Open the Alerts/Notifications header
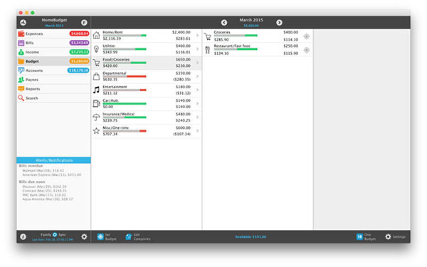 point(53,160)
